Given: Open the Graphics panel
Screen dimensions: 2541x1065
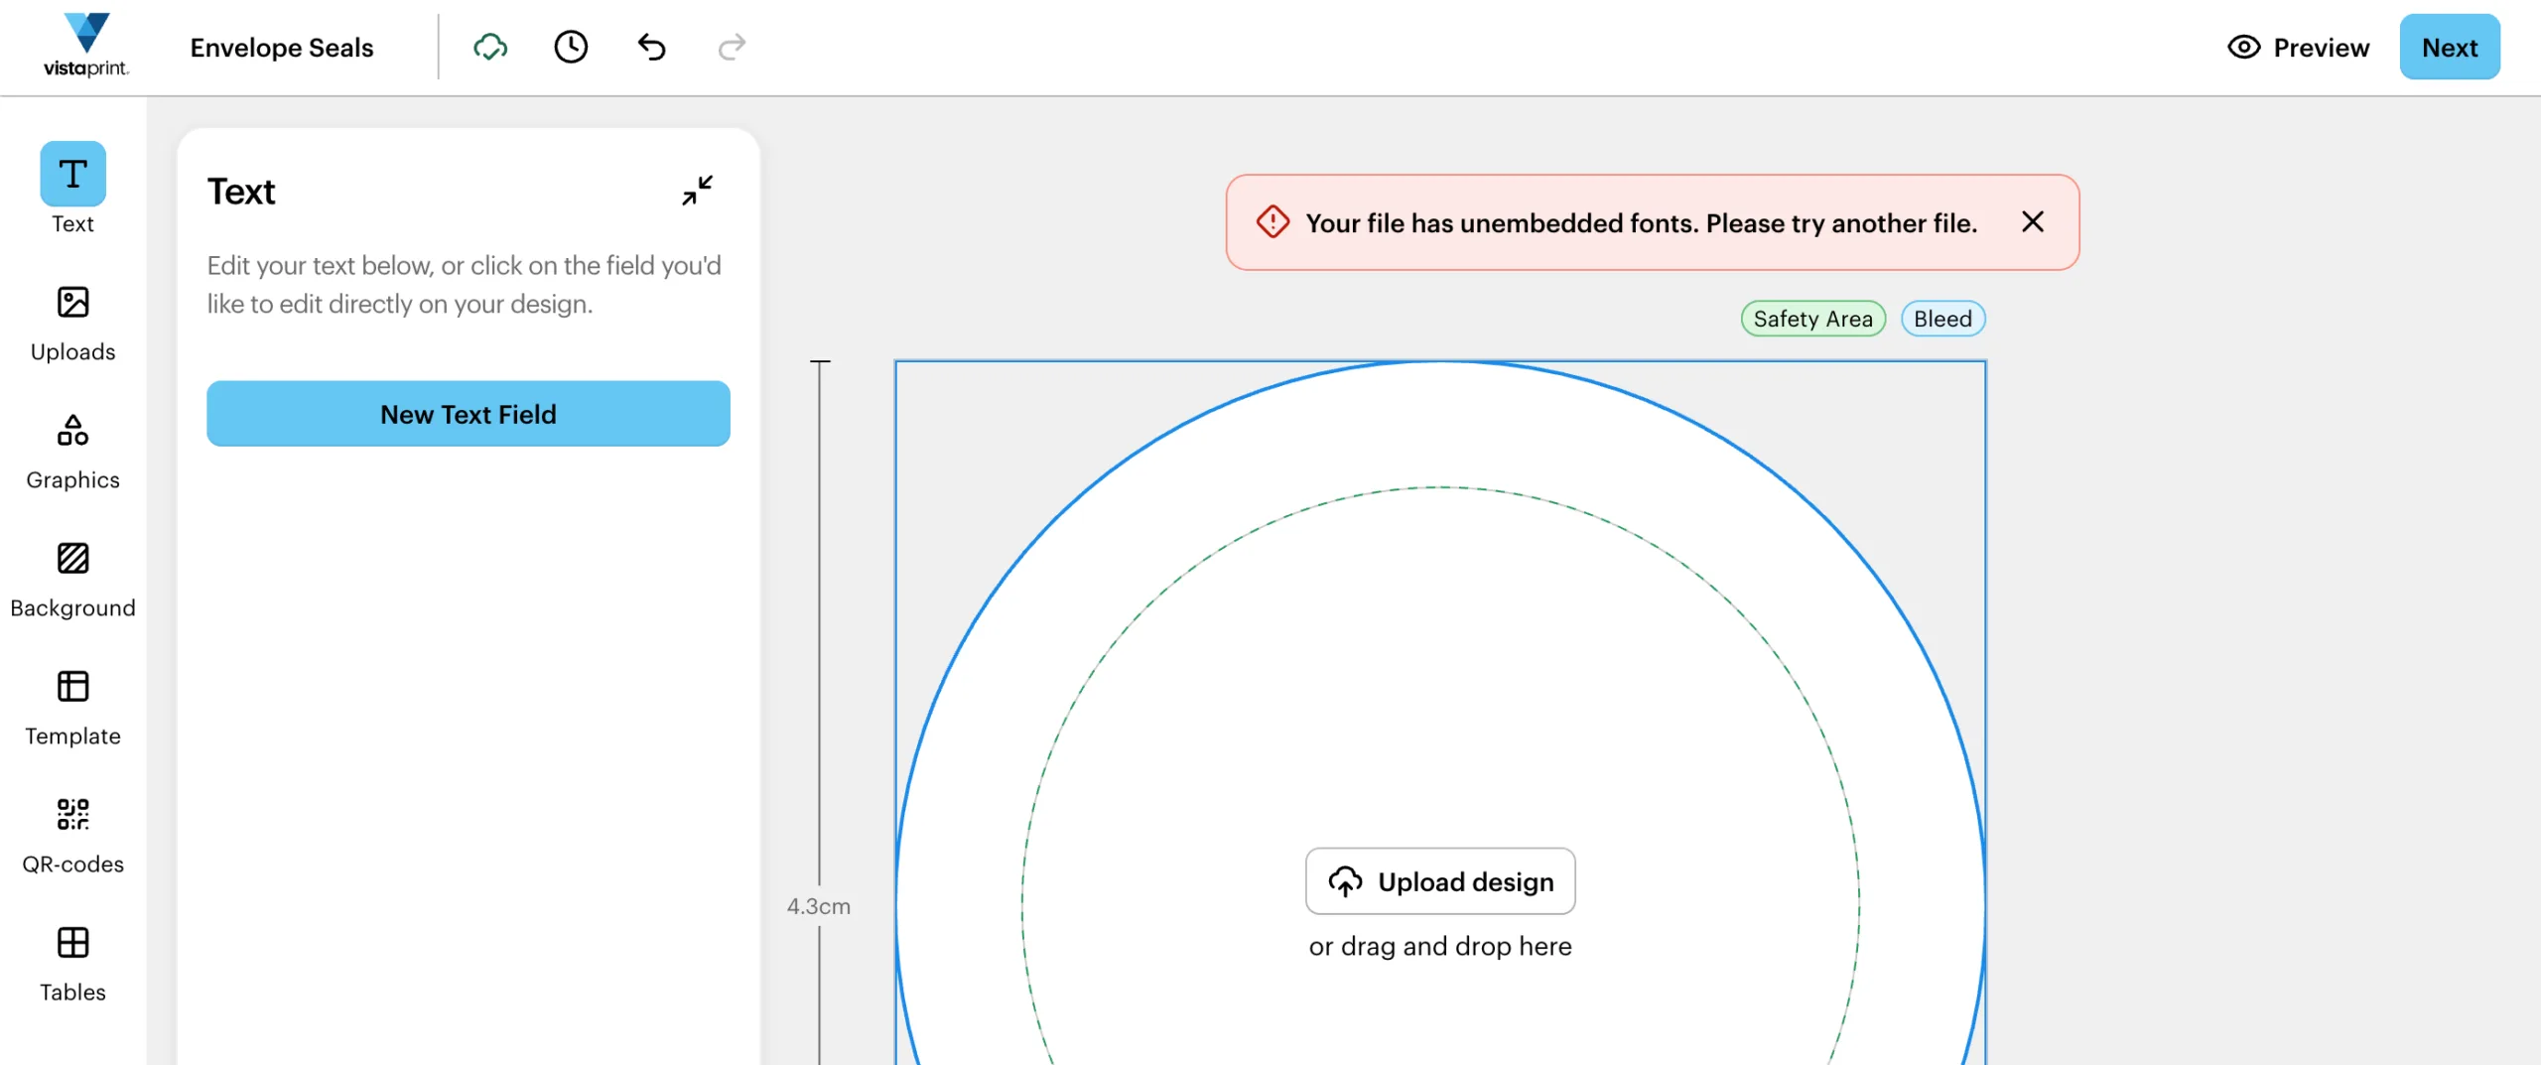Looking at the screenshot, I should pos(72,452).
